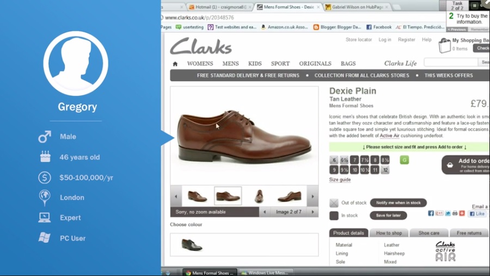This screenshot has width=490, height=276.
Task: Switch to How to shop tab
Action: coord(389,233)
